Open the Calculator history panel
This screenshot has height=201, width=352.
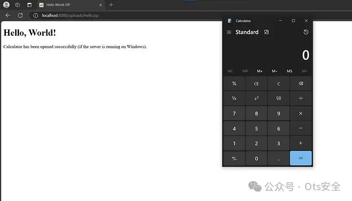(306, 32)
